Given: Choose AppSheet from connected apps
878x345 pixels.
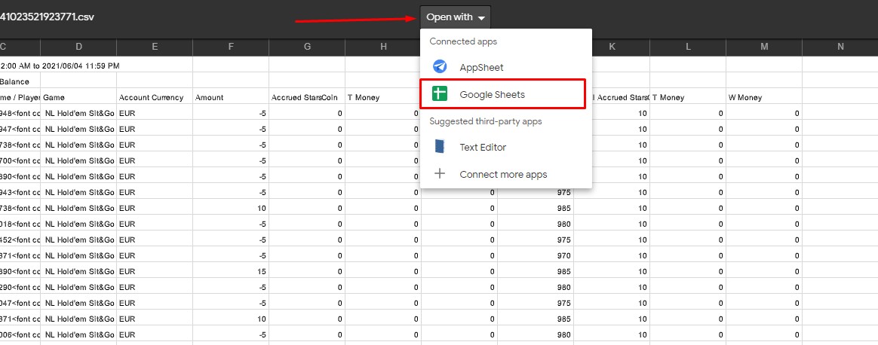Looking at the screenshot, I should 505,67.
